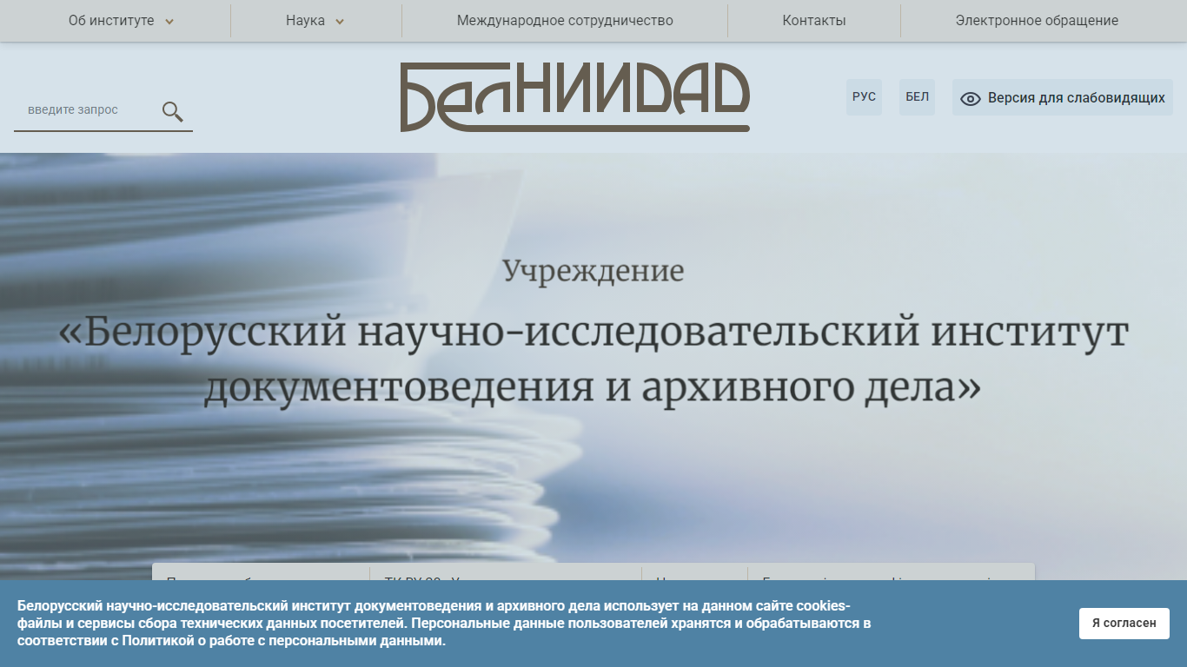The width and height of the screenshot is (1187, 667).
Task: Open the «Контакты» page
Action: click(x=814, y=21)
